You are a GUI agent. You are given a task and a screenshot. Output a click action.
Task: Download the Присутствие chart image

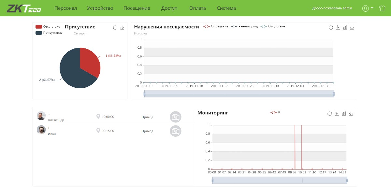pos(122,28)
